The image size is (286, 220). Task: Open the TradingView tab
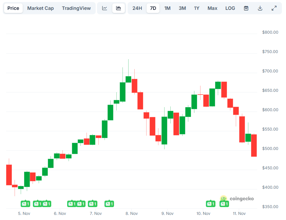pos(76,8)
